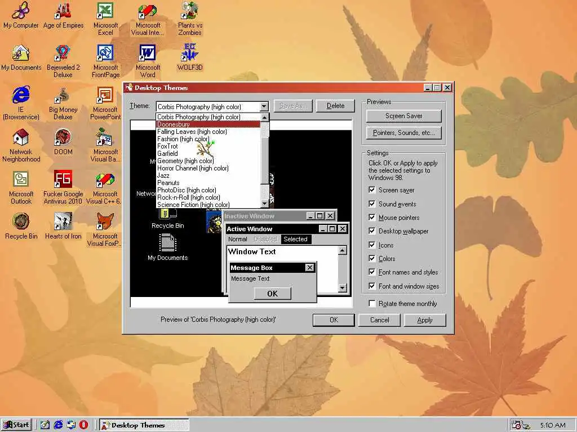This screenshot has height=432, width=577.
Task: Click the theme list scroll-down arrow
Action: (265, 204)
